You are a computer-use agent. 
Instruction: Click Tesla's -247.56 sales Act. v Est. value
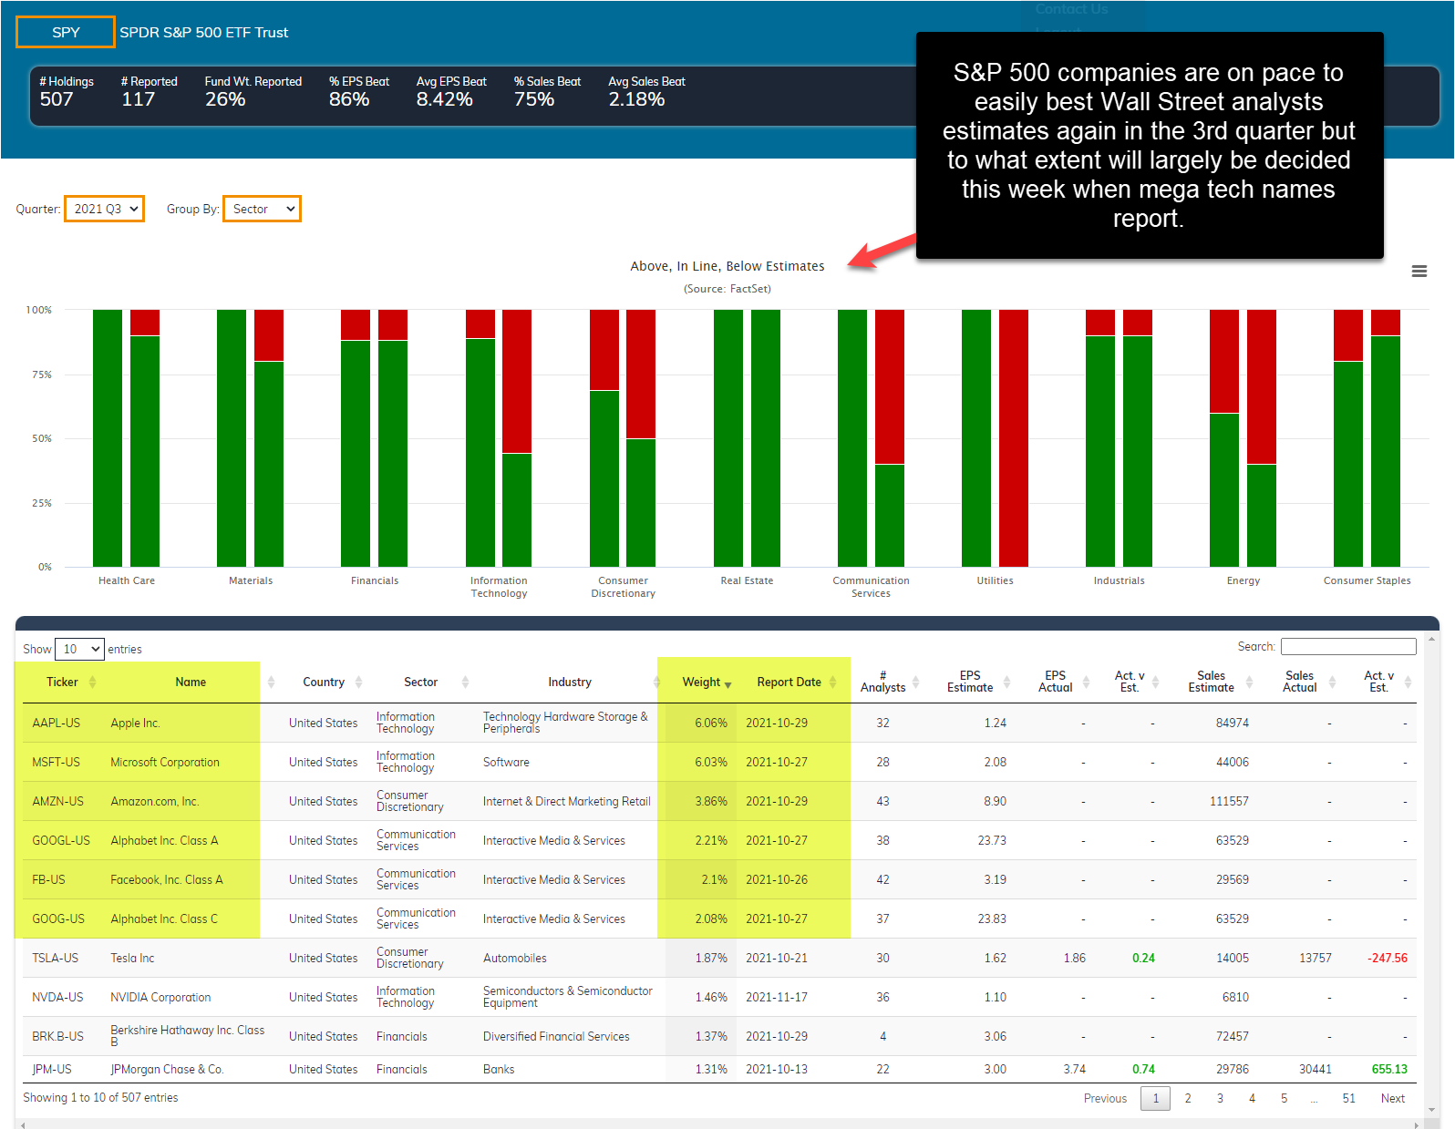pyautogui.click(x=1387, y=958)
